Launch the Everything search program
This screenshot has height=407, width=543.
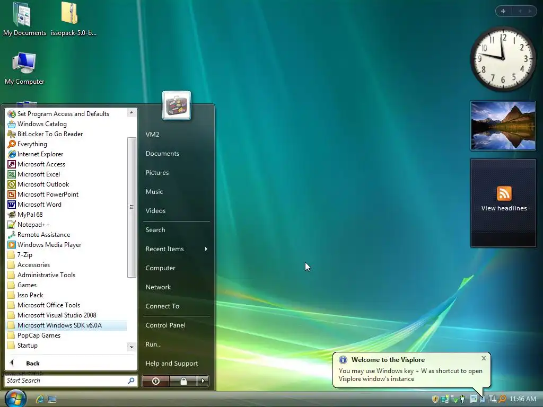pos(66,144)
